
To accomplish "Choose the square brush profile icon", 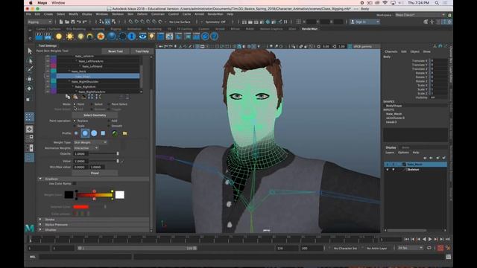I will click(x=103, y=133).
